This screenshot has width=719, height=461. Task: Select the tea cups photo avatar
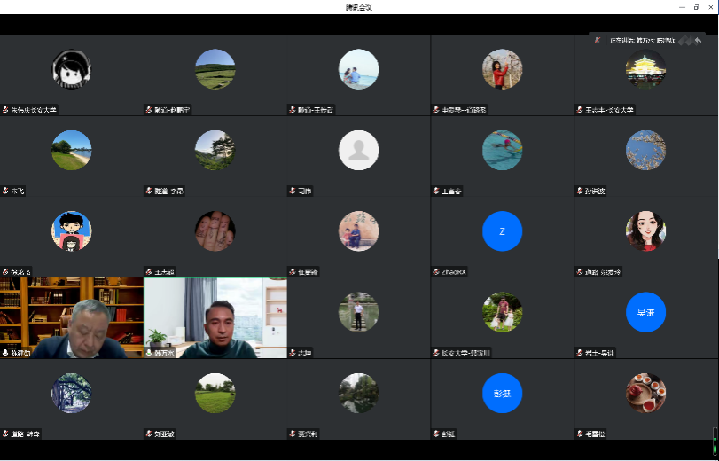[645, 394]
